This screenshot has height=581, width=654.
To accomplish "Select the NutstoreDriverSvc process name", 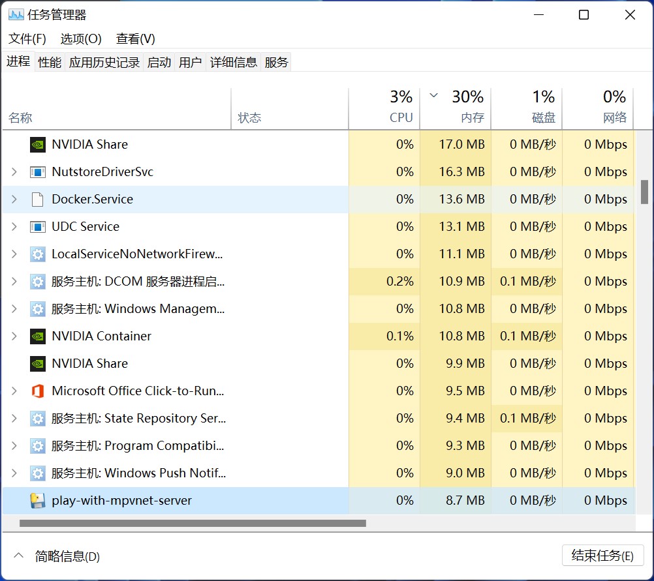I will [102, 171].
